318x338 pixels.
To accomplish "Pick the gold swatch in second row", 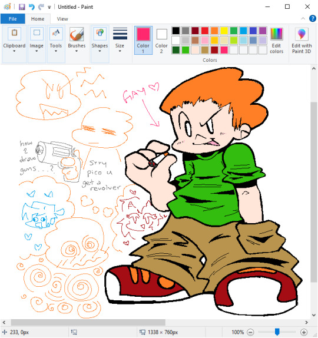I will (x=214, y=40).
